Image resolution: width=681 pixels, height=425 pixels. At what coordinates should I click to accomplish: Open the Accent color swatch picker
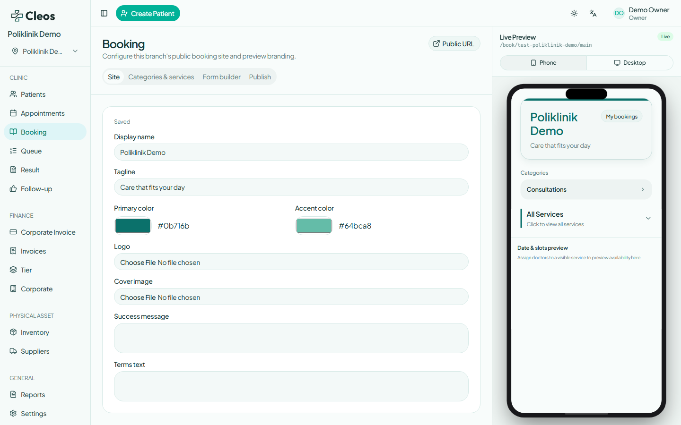coord(314,226)
